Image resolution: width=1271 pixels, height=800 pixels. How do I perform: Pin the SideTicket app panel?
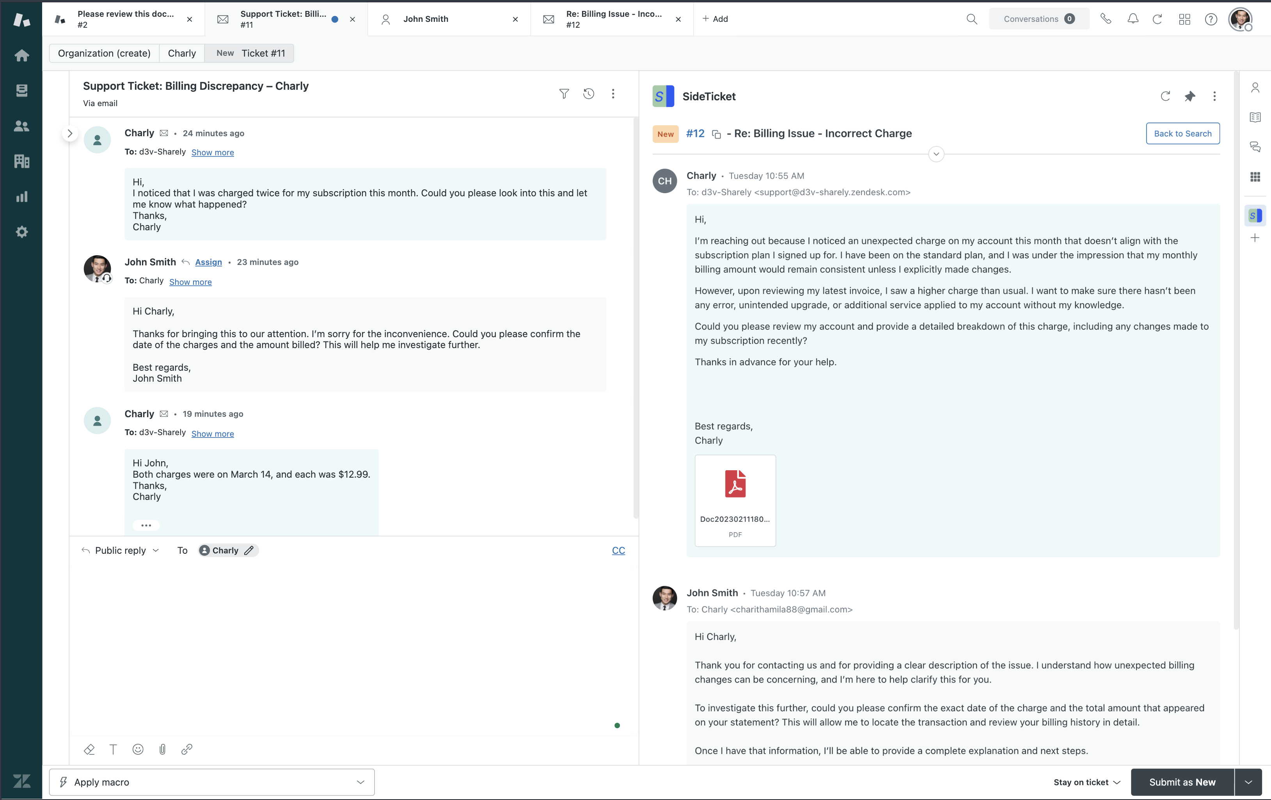click(1190, 96)
